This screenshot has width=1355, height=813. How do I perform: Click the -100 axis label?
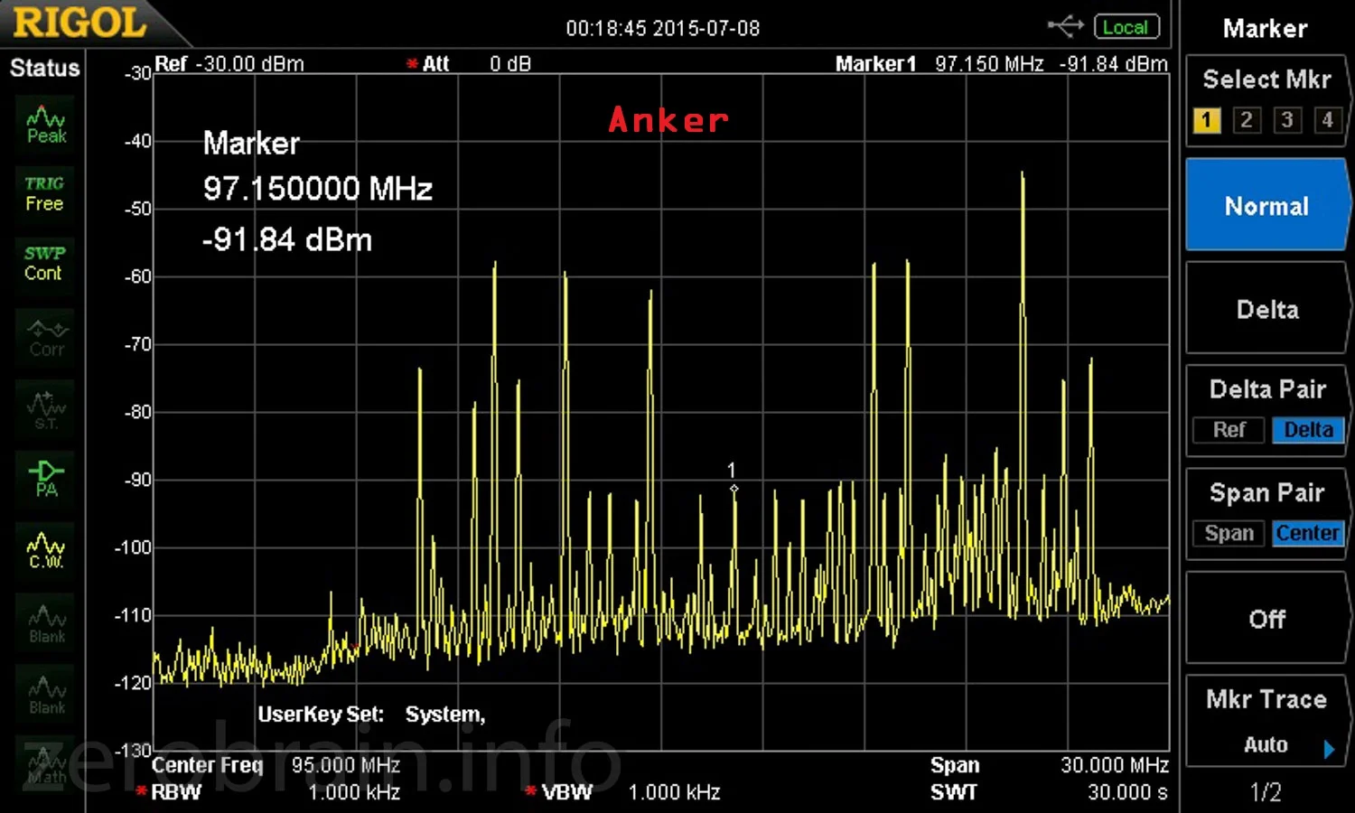tap(133, 547)
